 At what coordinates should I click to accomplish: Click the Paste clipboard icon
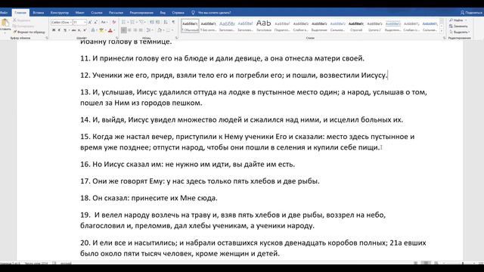click(5, 23)
